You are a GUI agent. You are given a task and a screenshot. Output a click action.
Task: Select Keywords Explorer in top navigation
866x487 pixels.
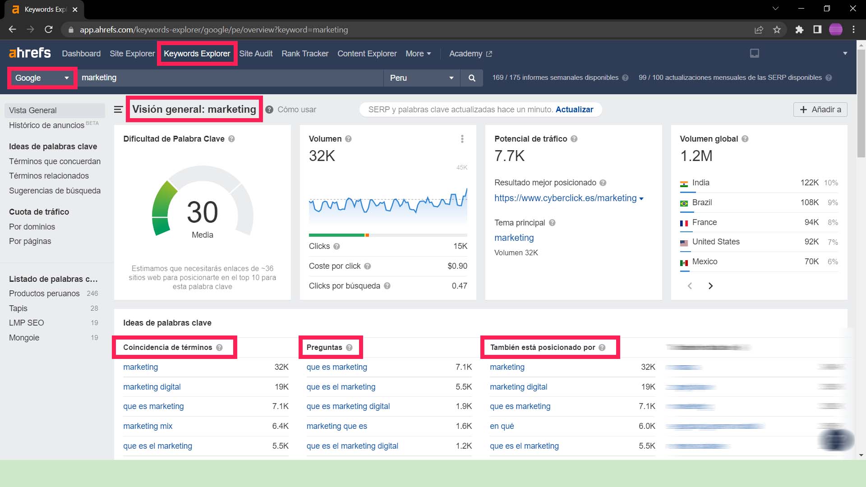coord(197,54)
